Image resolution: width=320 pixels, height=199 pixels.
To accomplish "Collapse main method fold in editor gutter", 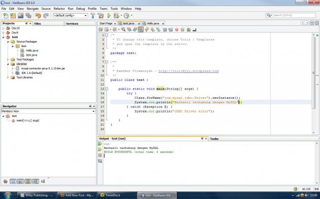I will (107, 89).
